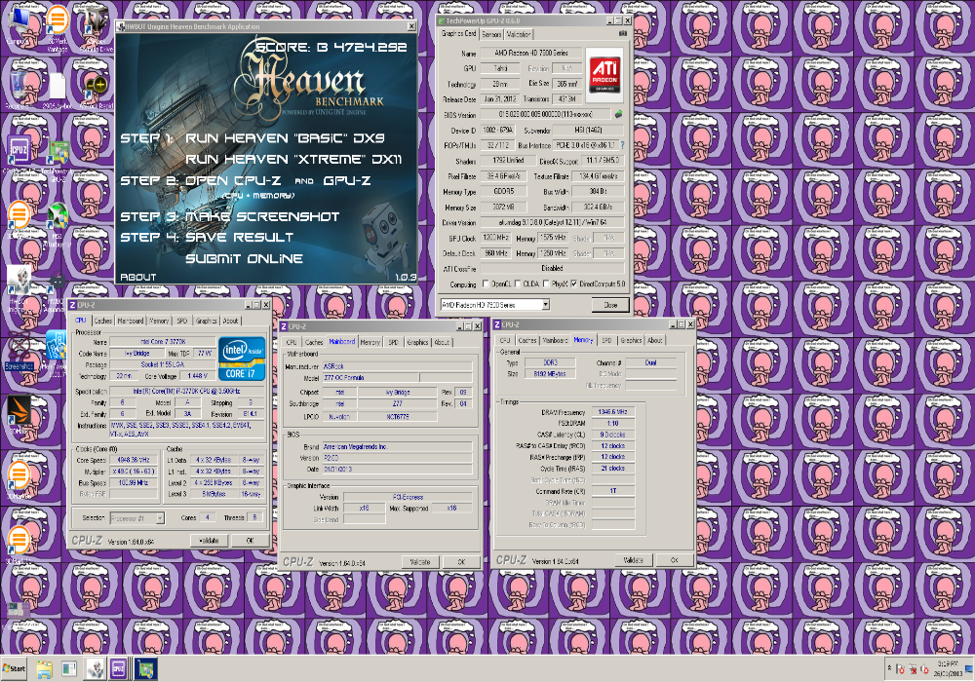
Task: Open the SPD tab in left CPU-Z window
Action: click(181, 321)
